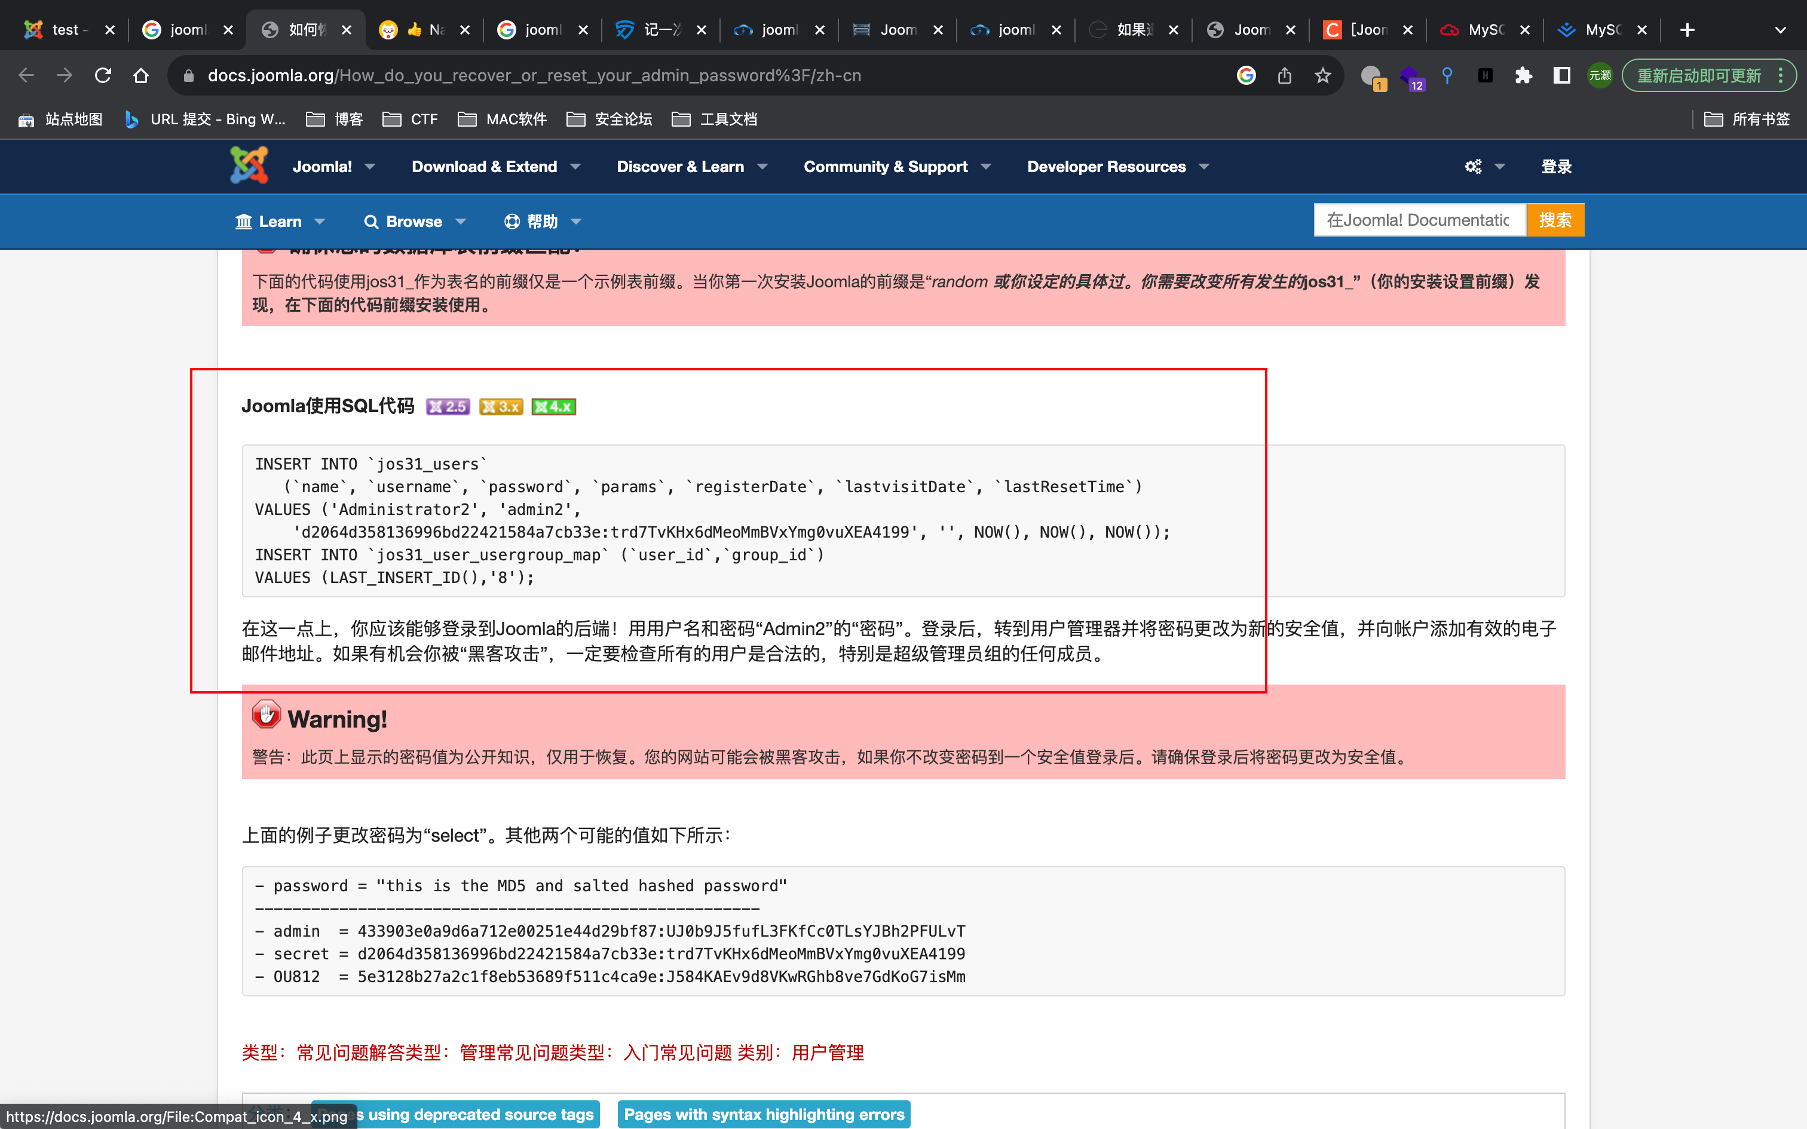Open the extension with badge 12
Viewport: 1807px width, 1129px height.
click(1410, 77)
